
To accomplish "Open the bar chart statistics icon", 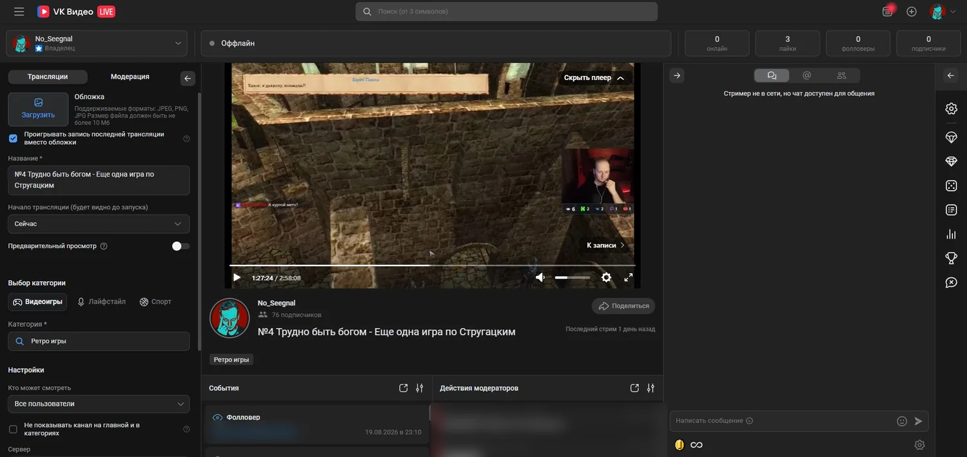I will pyautogui.click(x=951, y=234).
